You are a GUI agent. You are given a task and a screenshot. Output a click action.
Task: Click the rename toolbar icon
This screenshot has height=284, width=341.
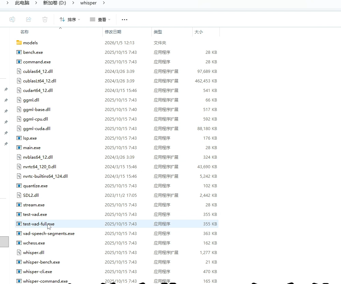12,19
